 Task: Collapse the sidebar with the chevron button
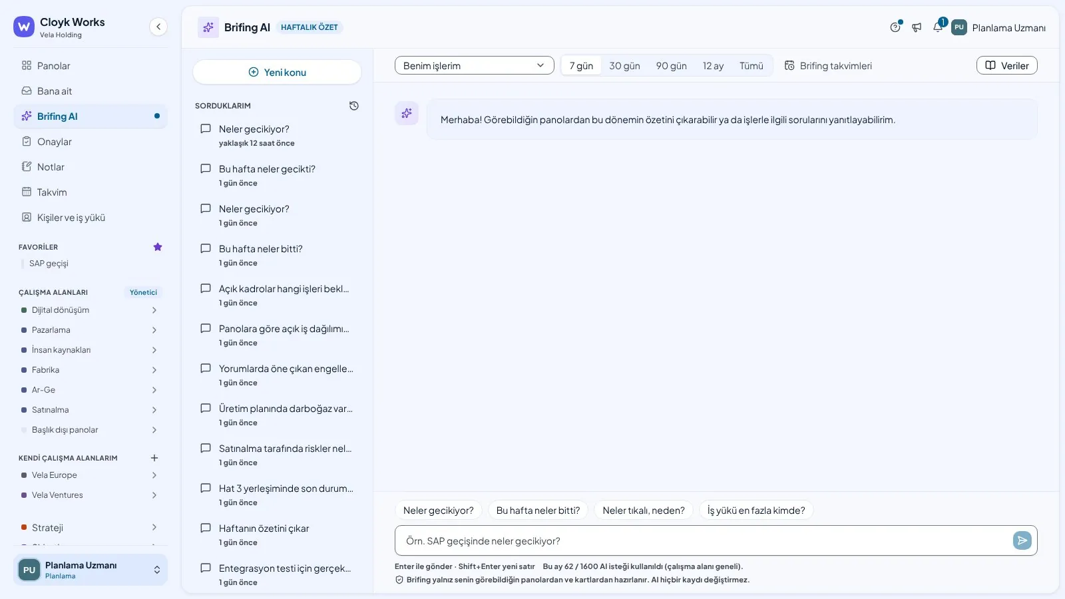(158, 27)
